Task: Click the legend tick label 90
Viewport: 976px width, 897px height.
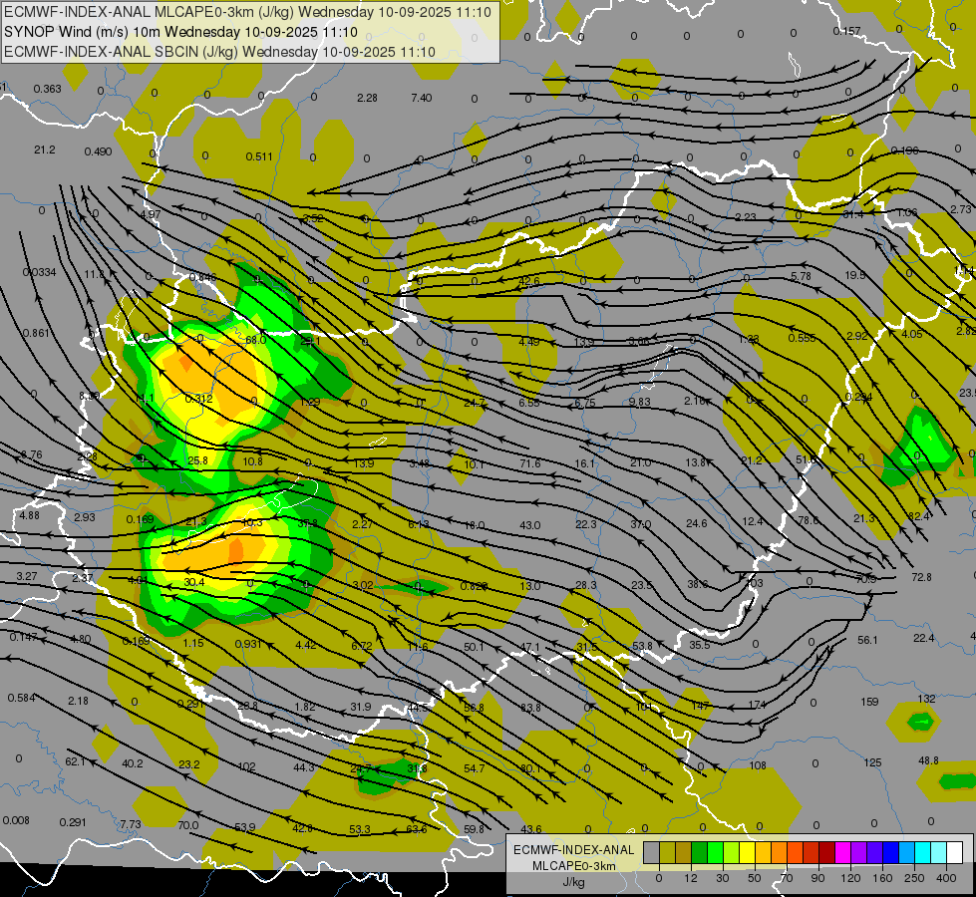Action: coord(817,878)
